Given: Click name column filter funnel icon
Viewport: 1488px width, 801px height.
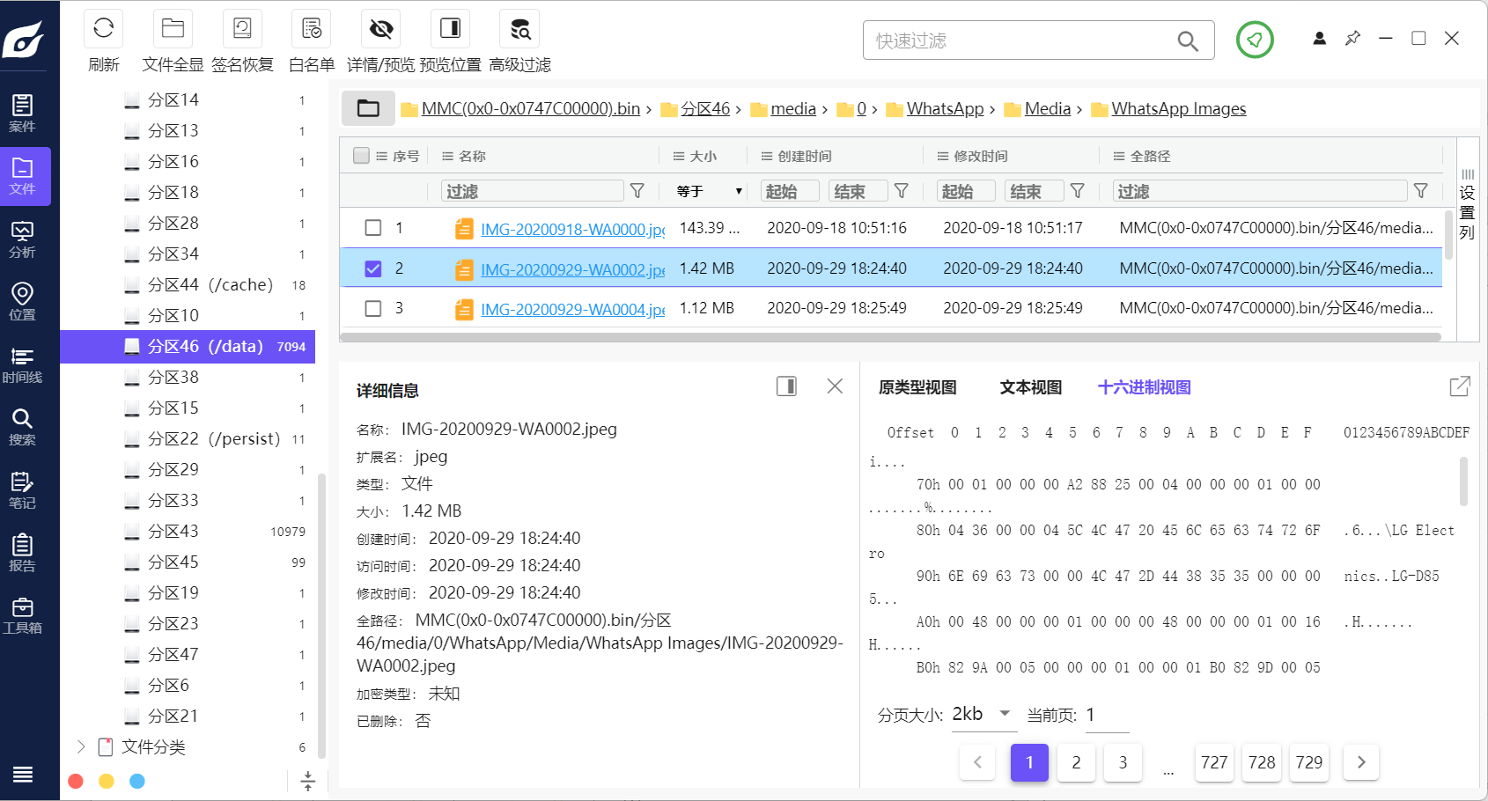Looking at the screenshot, I should pyautogui.click(x=637, y=191).
